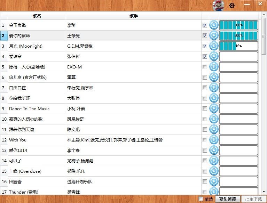Click the Mario avatar picture
The image size is (267, 203).
tap(218, 6)
